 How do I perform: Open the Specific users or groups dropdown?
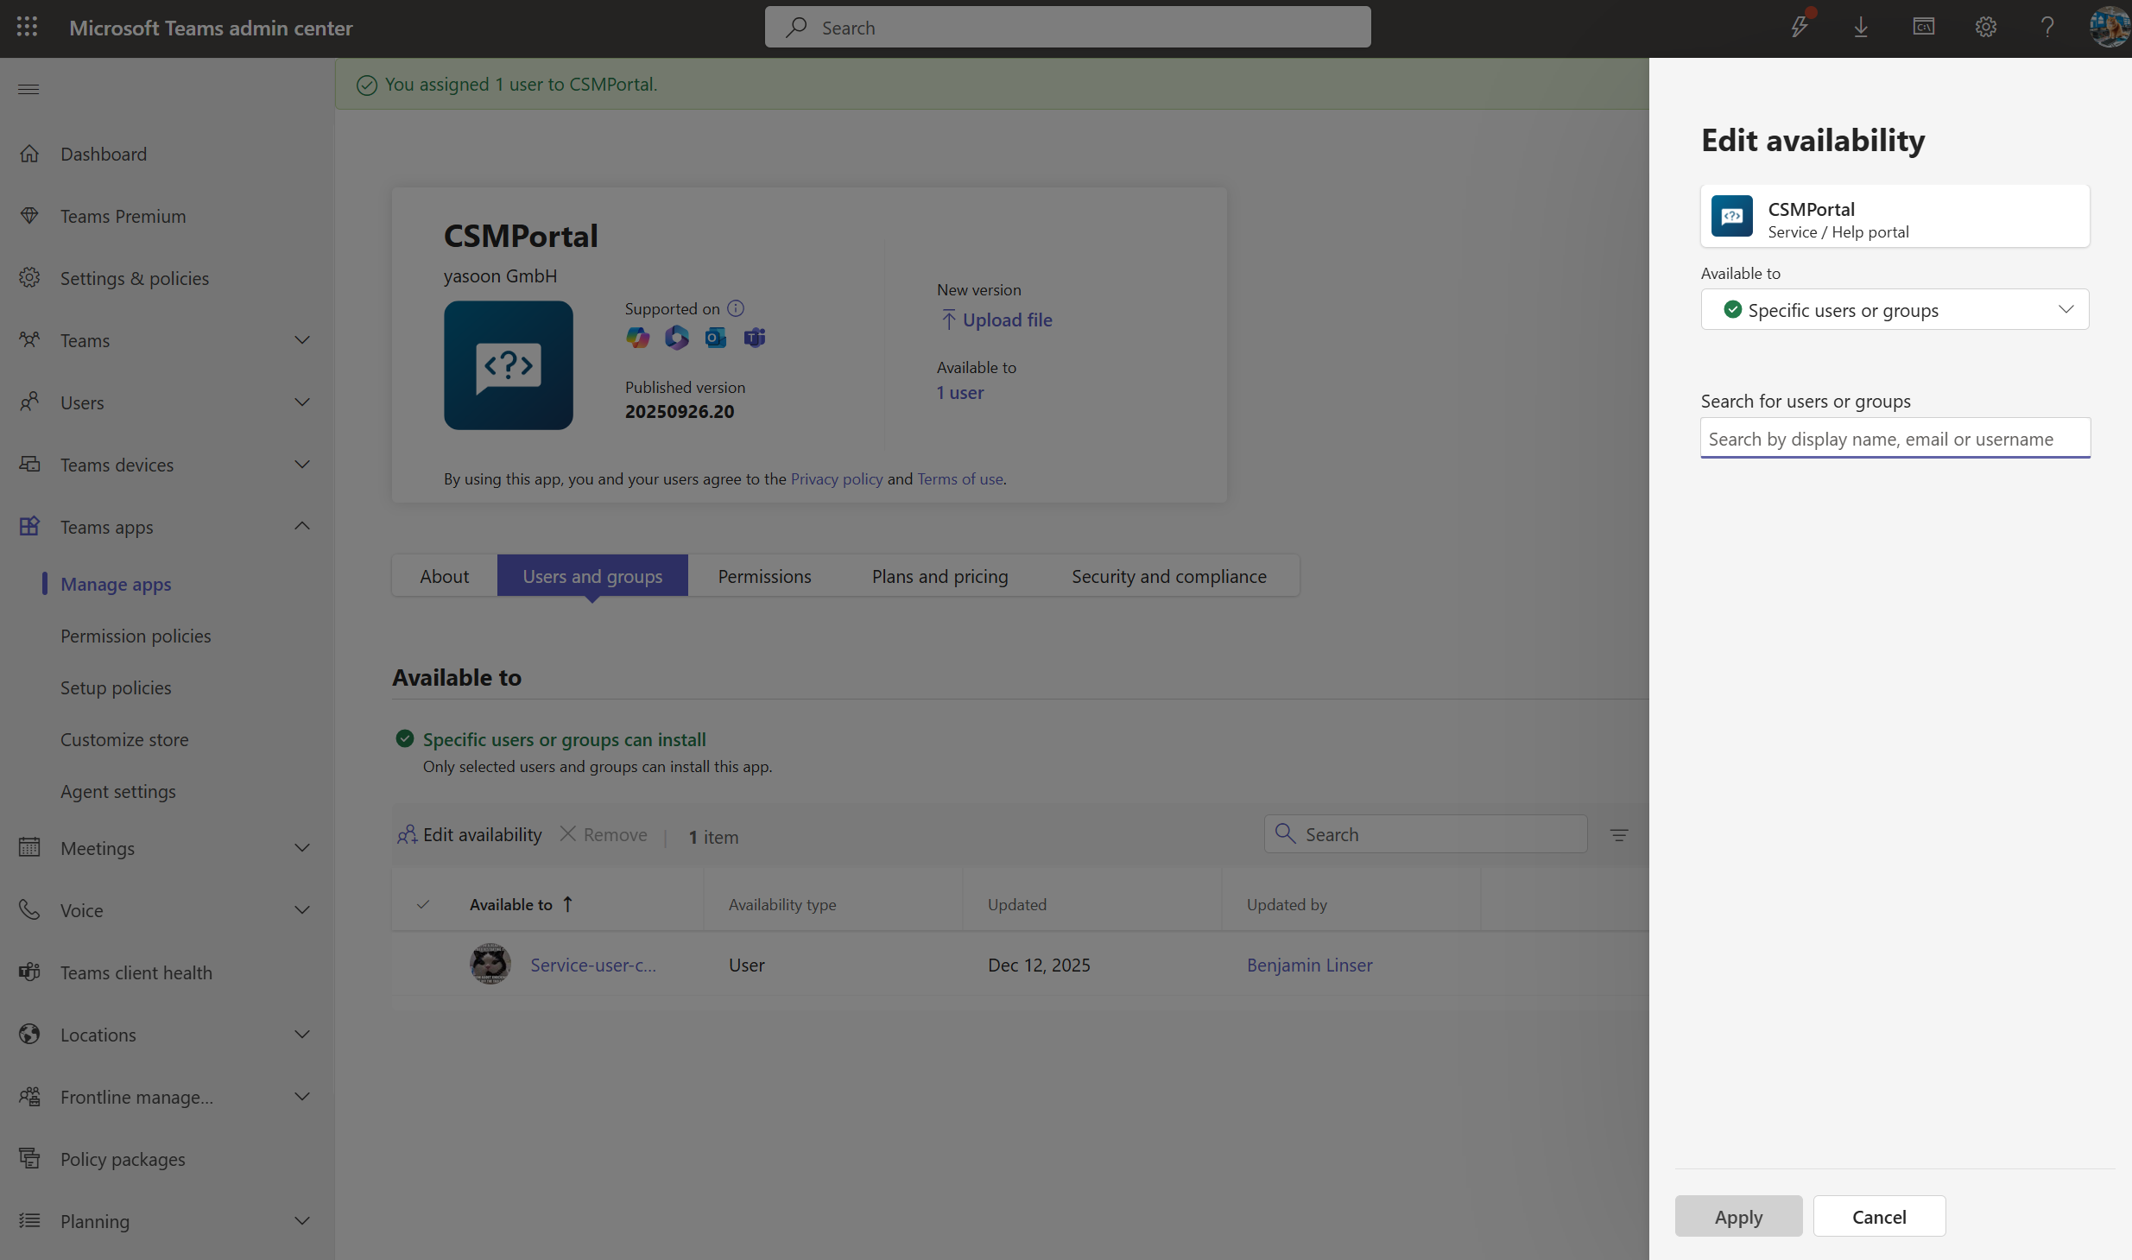(1895, 309)
